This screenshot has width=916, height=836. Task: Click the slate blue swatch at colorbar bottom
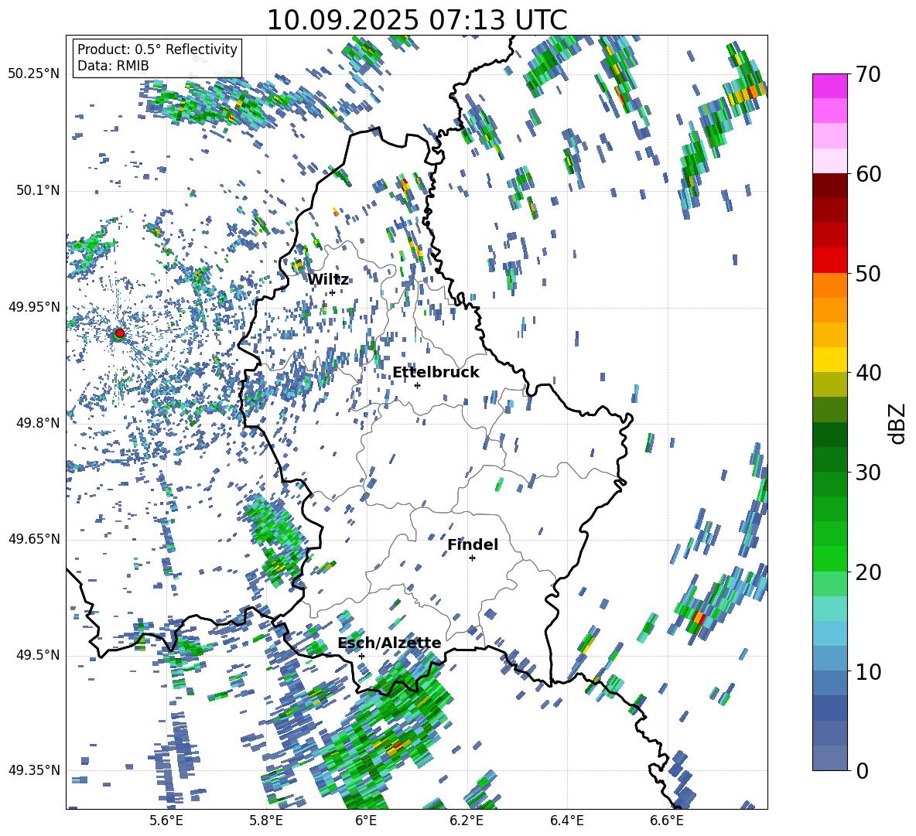click(829, 758)
